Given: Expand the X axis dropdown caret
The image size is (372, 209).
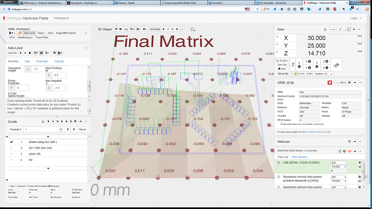Looking at the screenshot, I should tap(277, 37).
